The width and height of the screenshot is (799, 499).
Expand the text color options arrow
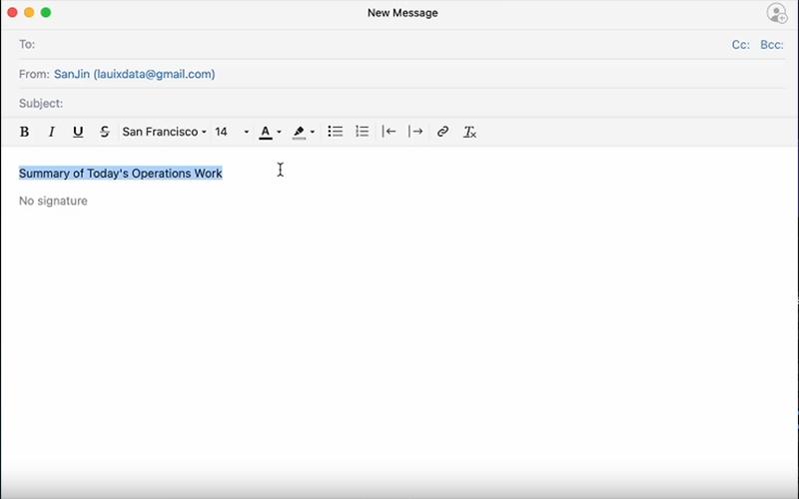pyautogui.click(x=279, y=132)
